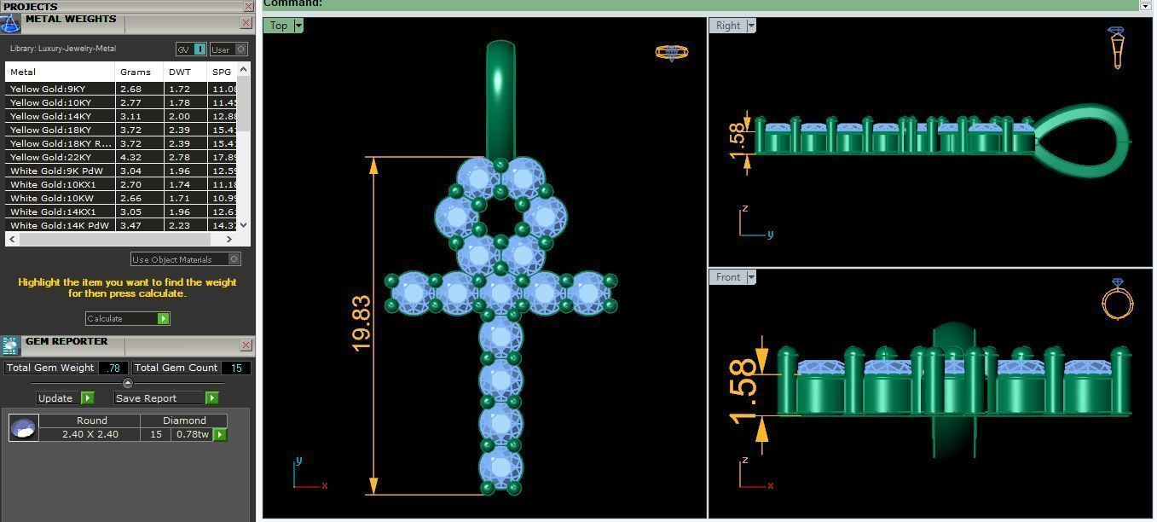
Task: Select the Yellow Gold:14KY row
Action: click(x=121, y=116)
